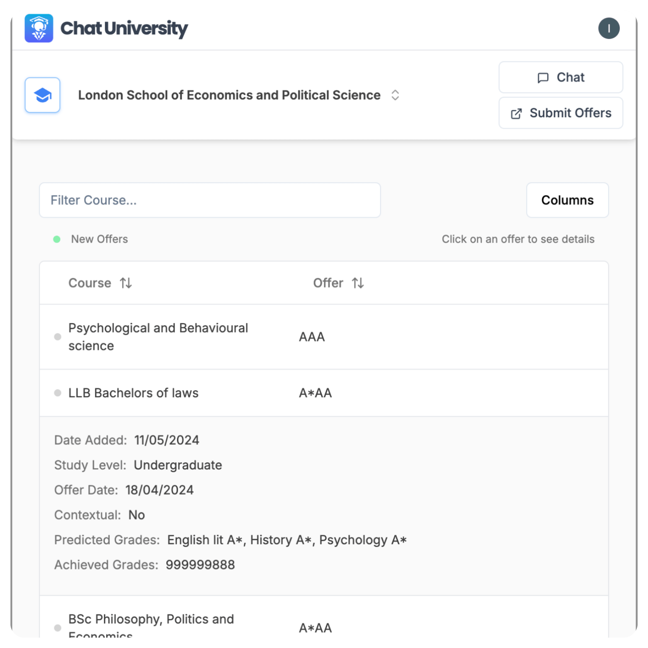Open the Columns dropdown

[567, 200]
